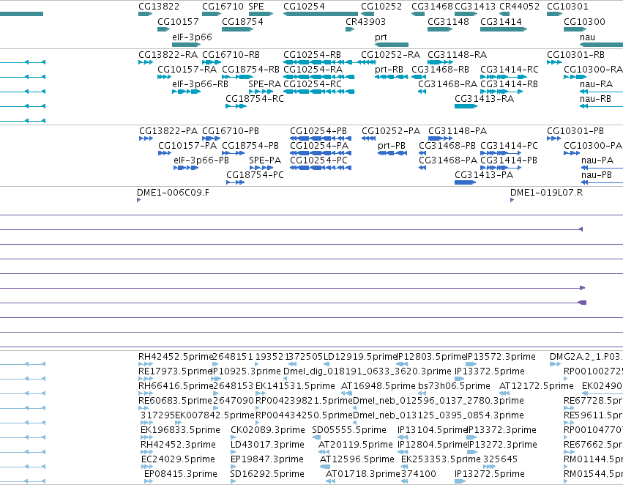The width and height of the screenshot is (623, 485).
Task: Open the CG10252-RA transcript label
Action: (x=390, y=54)
